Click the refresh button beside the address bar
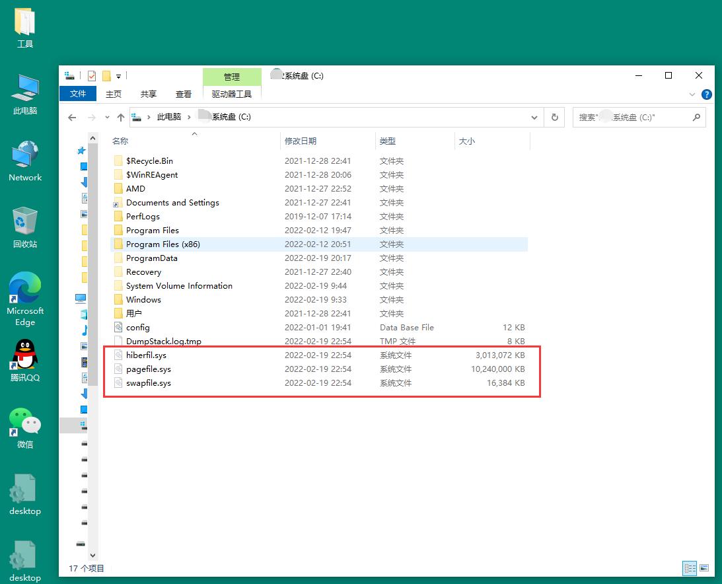The image size is (722, 584). (555, 117)
